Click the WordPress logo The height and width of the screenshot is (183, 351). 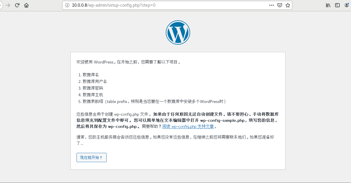tap(178, 32)
